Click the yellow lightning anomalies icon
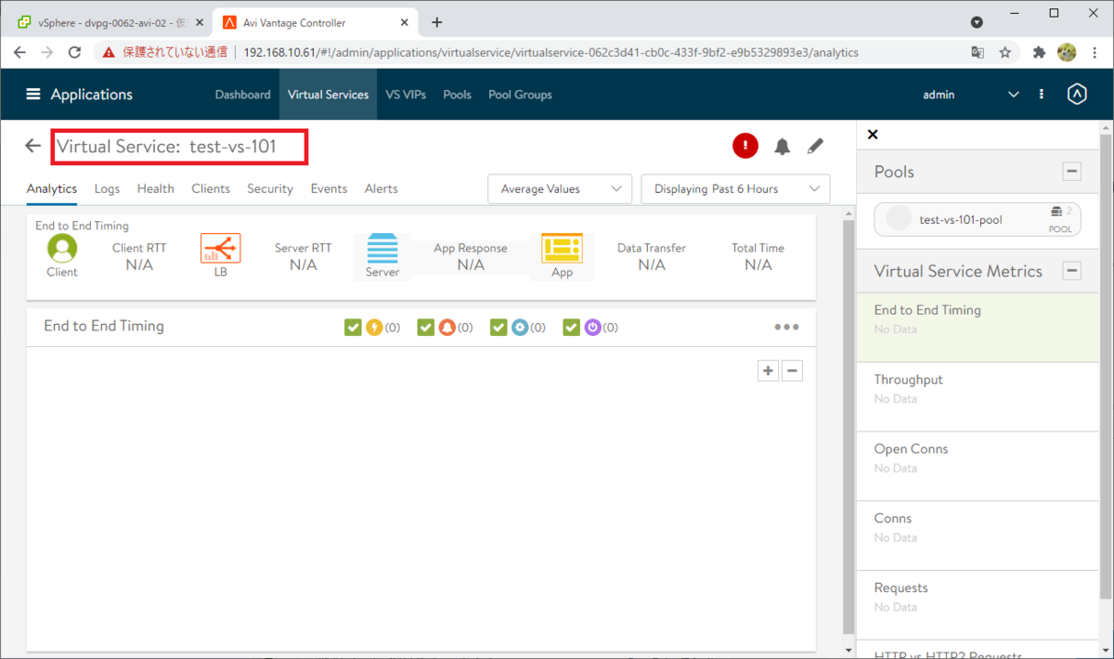Viewport: 1114px width, 659px height. [374, 327]
